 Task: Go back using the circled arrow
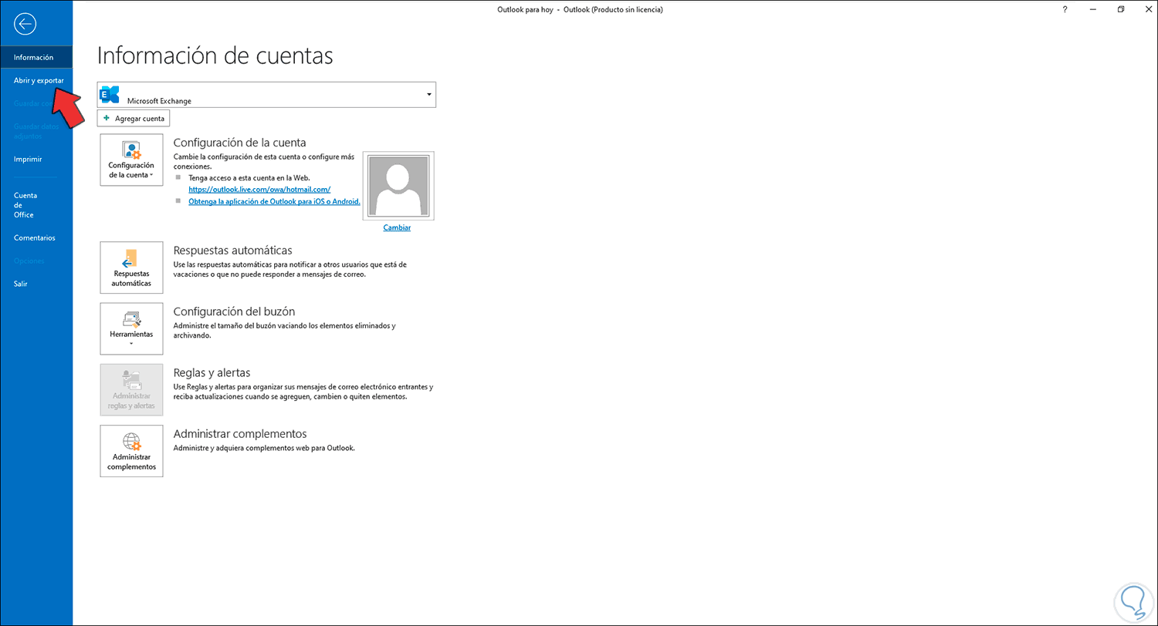coord(25,24)
